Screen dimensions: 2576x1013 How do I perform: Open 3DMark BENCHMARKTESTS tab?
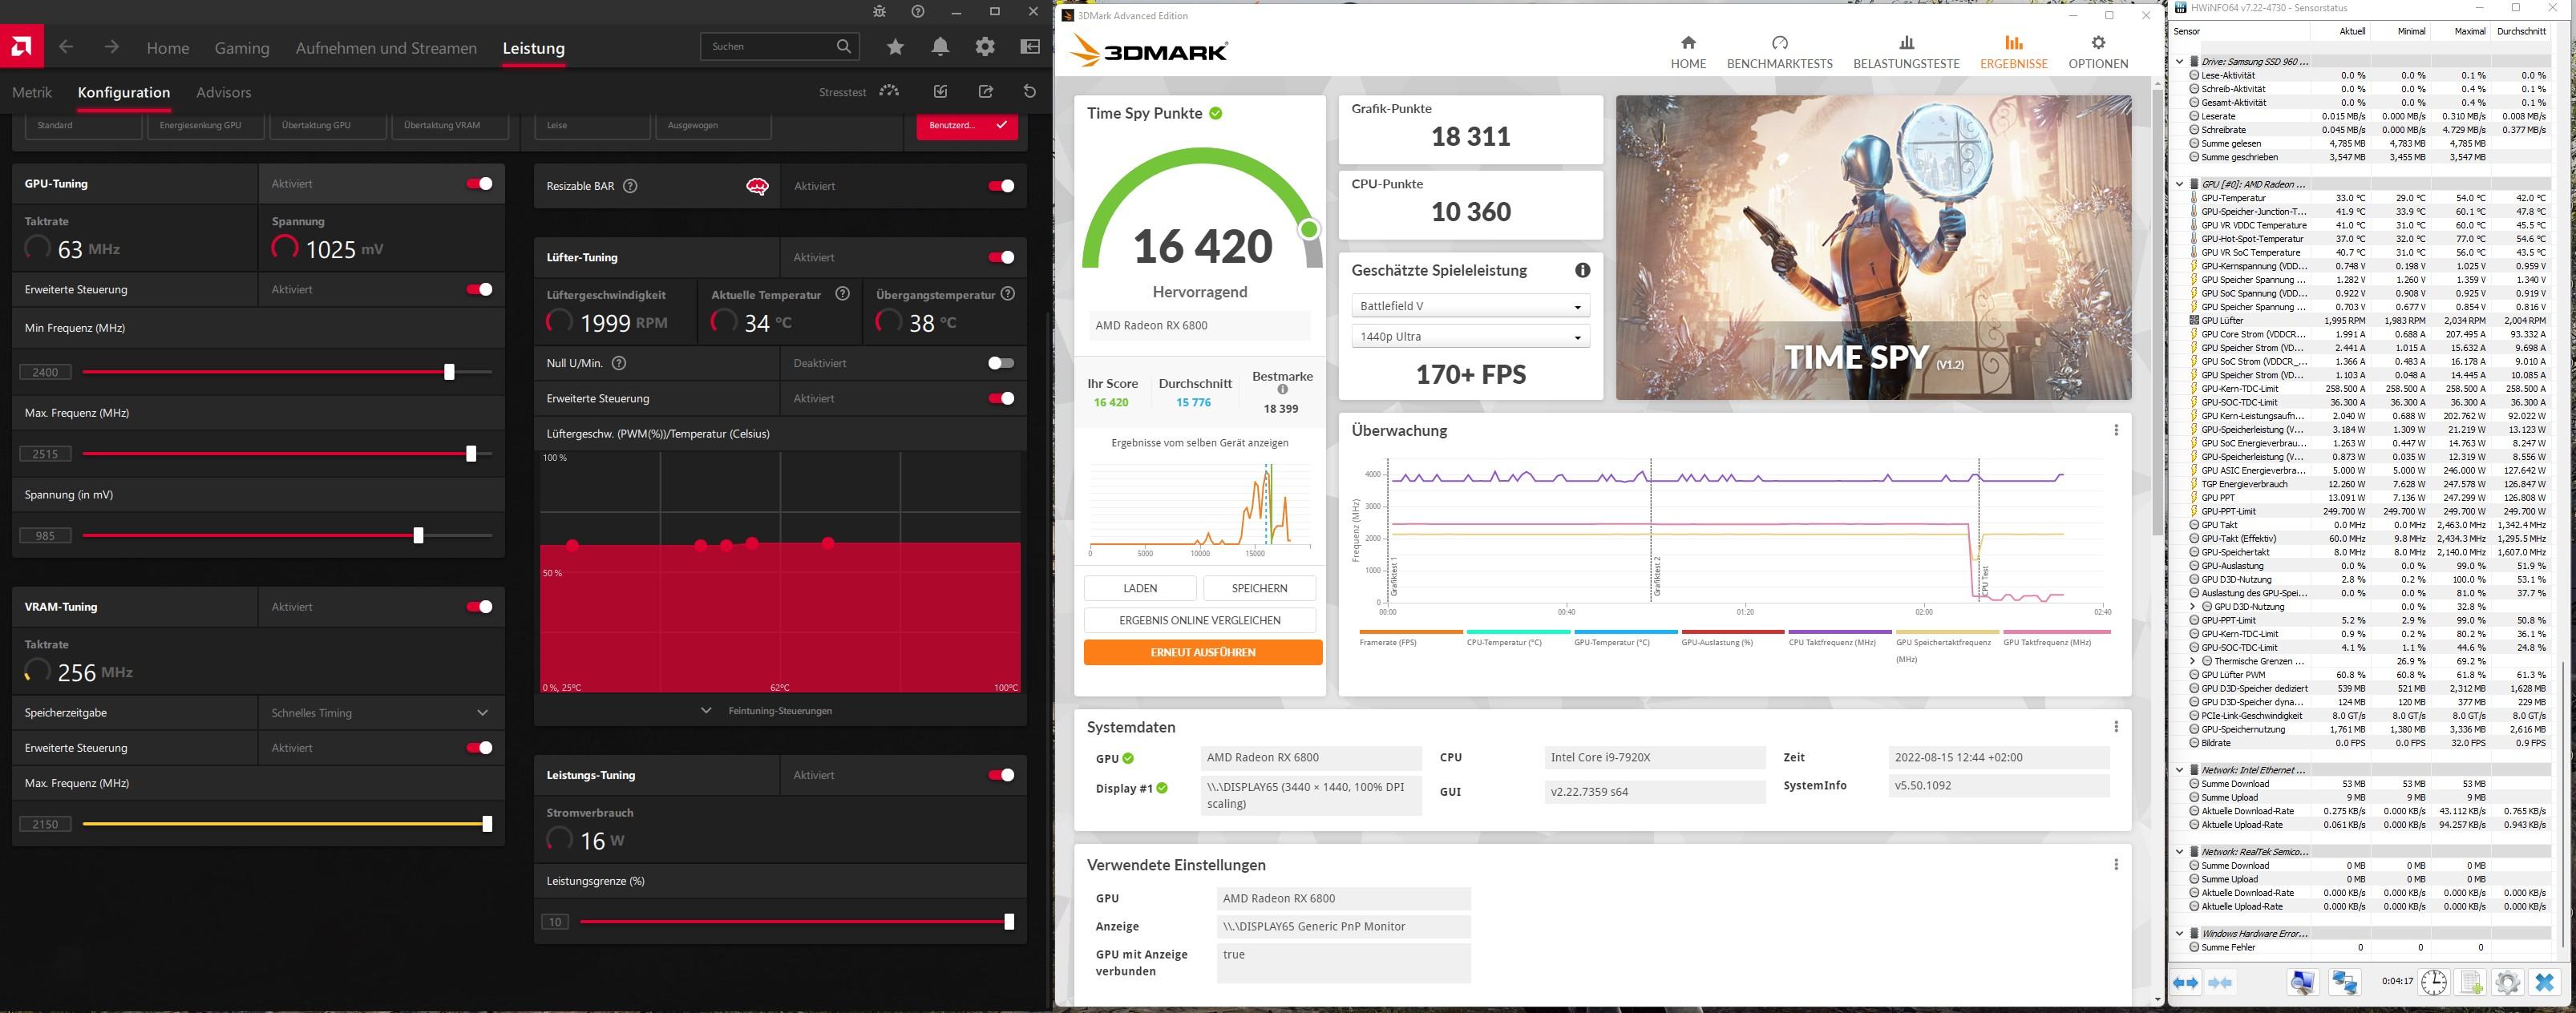pyautogui.click(x=1780, y=52)
